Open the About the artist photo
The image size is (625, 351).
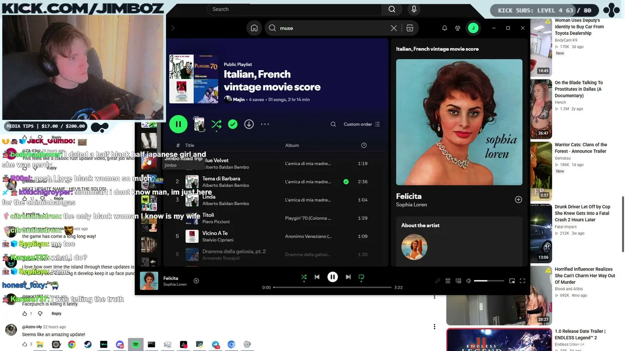(x=414, y=247)
